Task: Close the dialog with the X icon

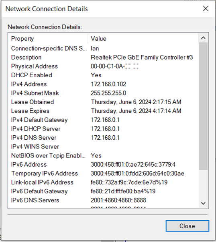Action: [206, 8]
